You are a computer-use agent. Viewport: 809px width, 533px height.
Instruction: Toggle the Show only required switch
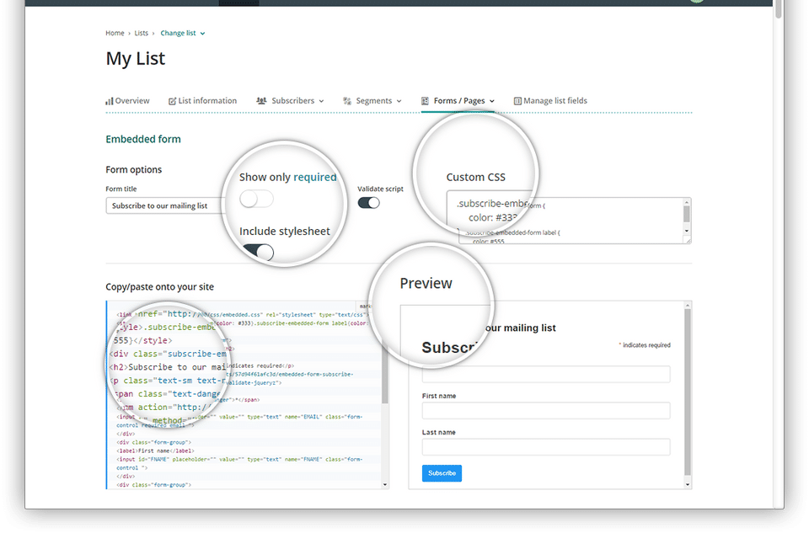coord(256,199)
